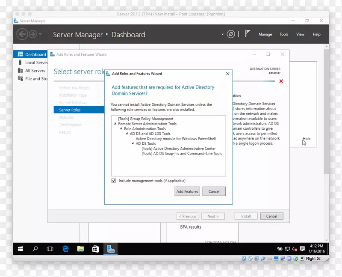Screen dimensions: 342x277
Task: Uncheck Include management tools (if applicable)
Action: pyautogui.click(x=114, y=180)
